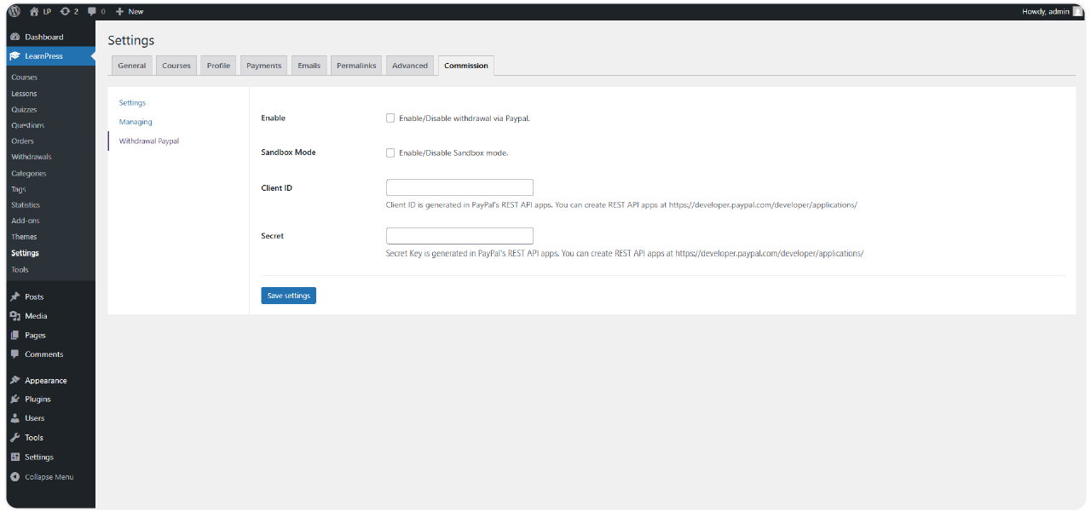Collapse the admin sidebar menu
This screenshot has width=1091, height=512.
[x=14, y=476]
